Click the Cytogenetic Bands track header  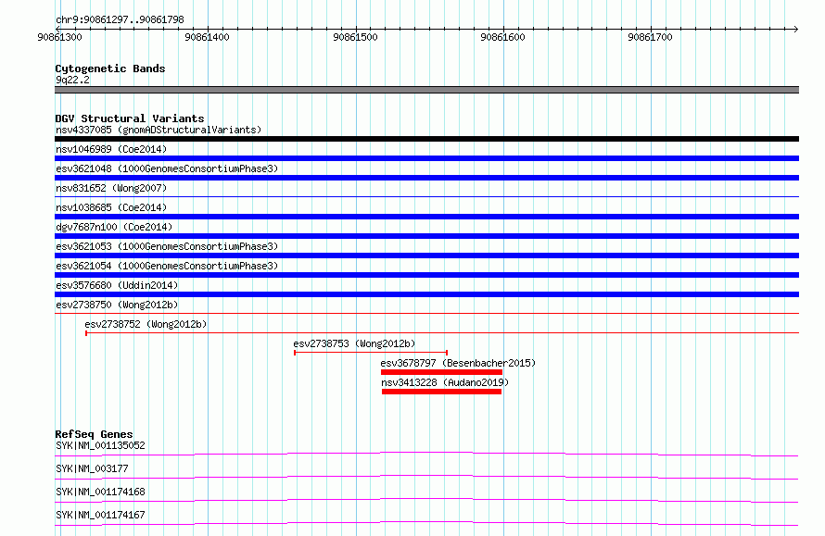[110, 69]
